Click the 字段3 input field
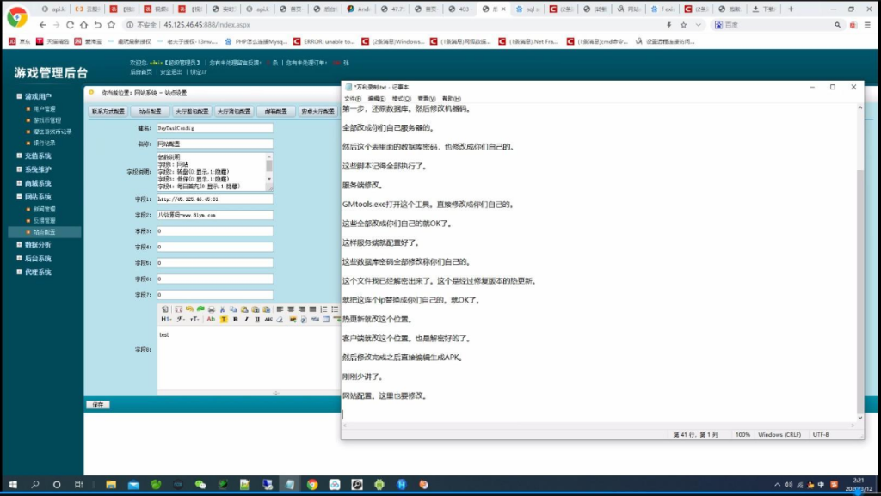 pos(214,231)
